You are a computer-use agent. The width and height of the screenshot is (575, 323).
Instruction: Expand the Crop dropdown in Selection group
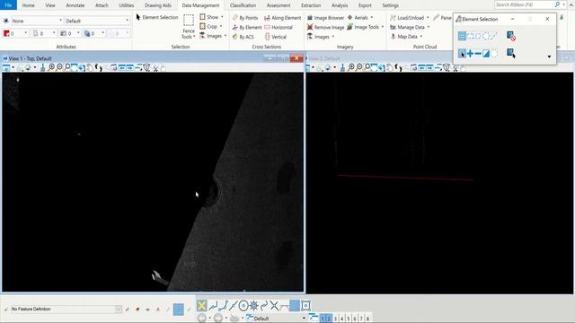tap(211, 26)
